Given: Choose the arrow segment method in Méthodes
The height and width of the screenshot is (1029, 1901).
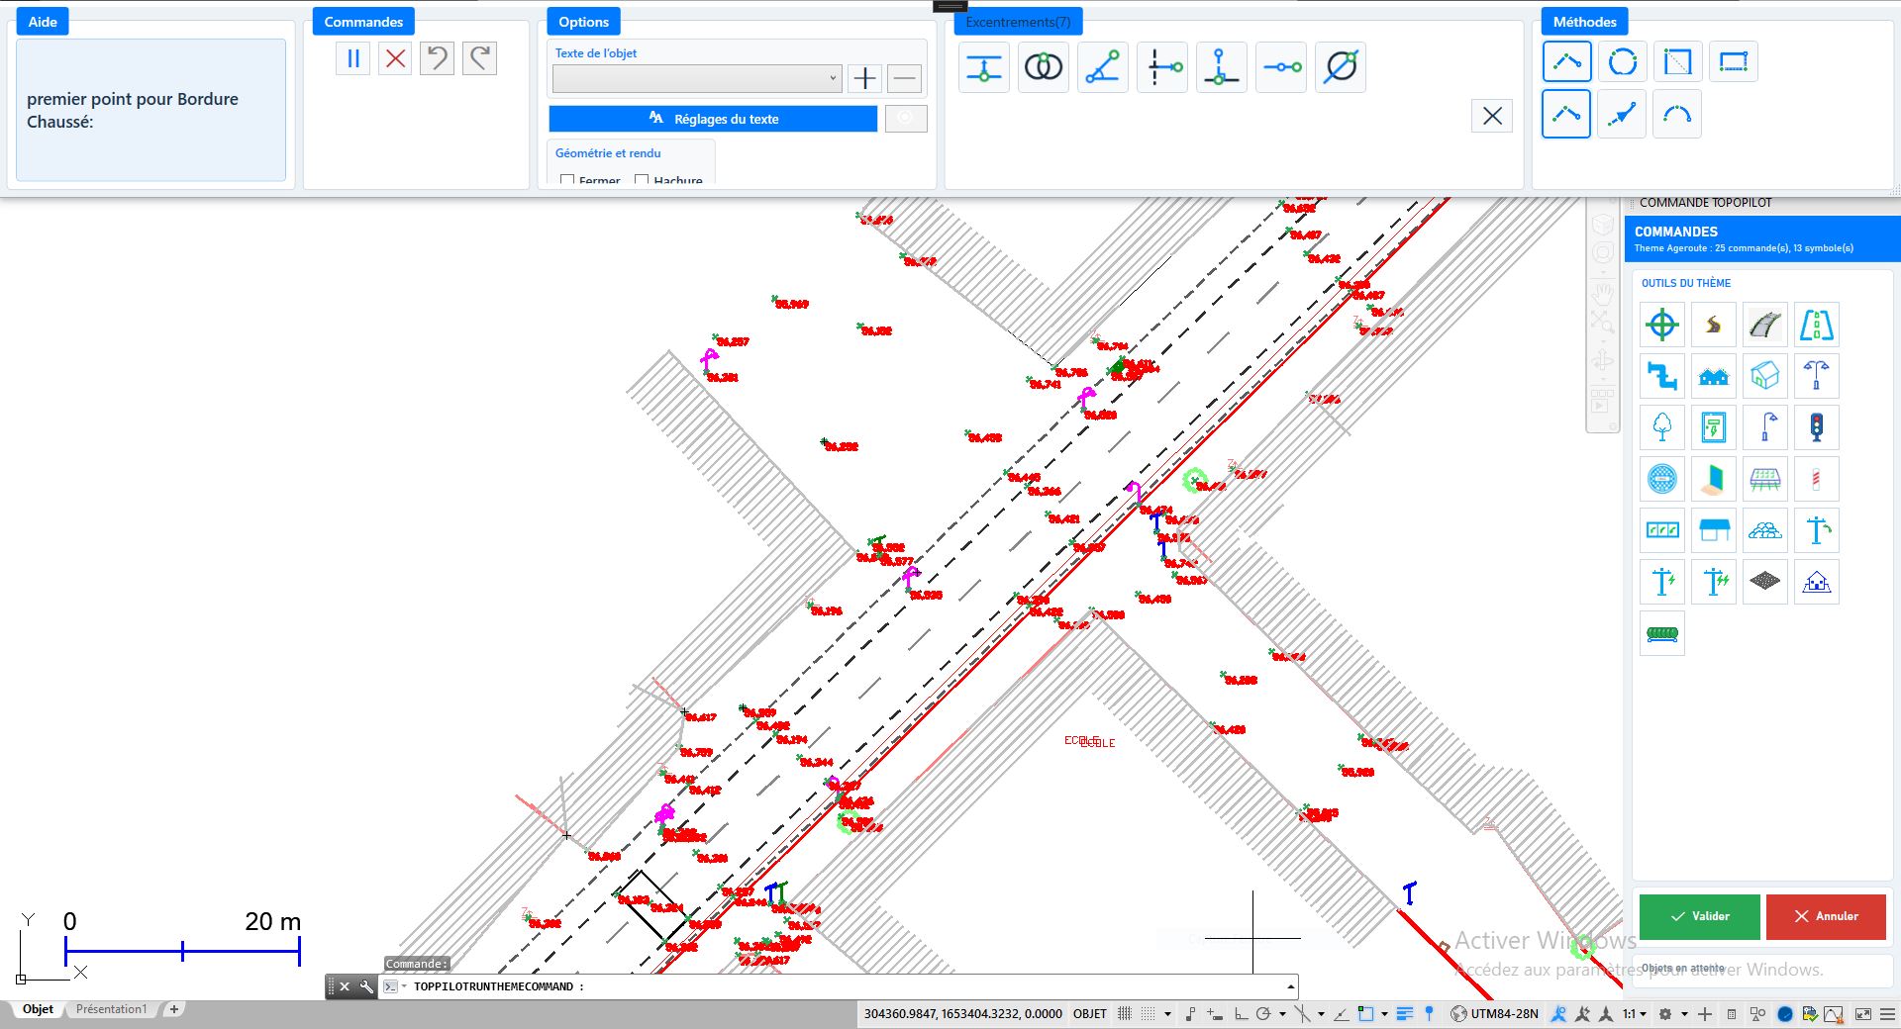Looking at the screenshot, I should [x=1622, y=115].
